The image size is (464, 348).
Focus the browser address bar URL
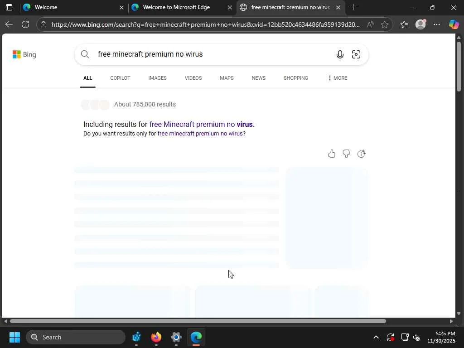click(x=206, y=24)
